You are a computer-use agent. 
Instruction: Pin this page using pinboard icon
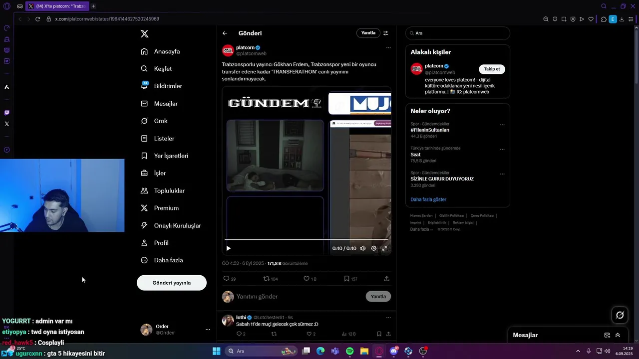[x=555, y=19]
